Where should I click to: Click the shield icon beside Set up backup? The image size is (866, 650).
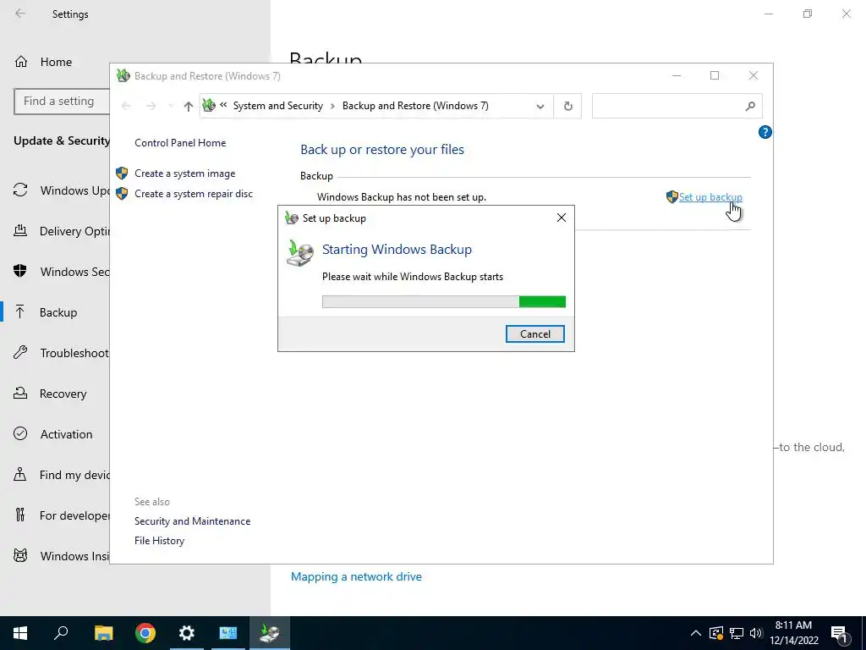pos(671,196)
